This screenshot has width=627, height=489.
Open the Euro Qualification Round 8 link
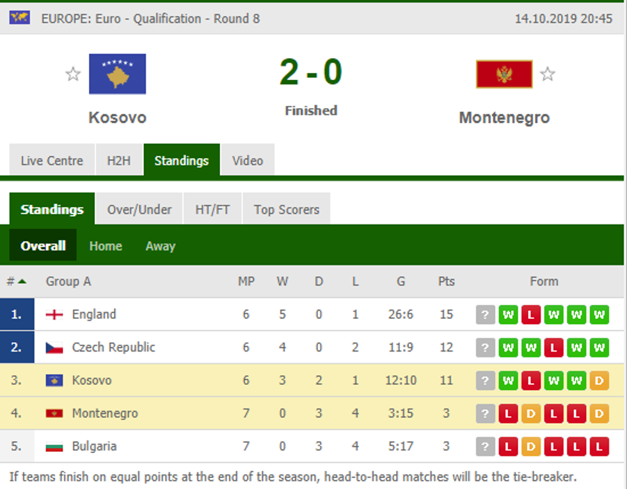(150, 19)
